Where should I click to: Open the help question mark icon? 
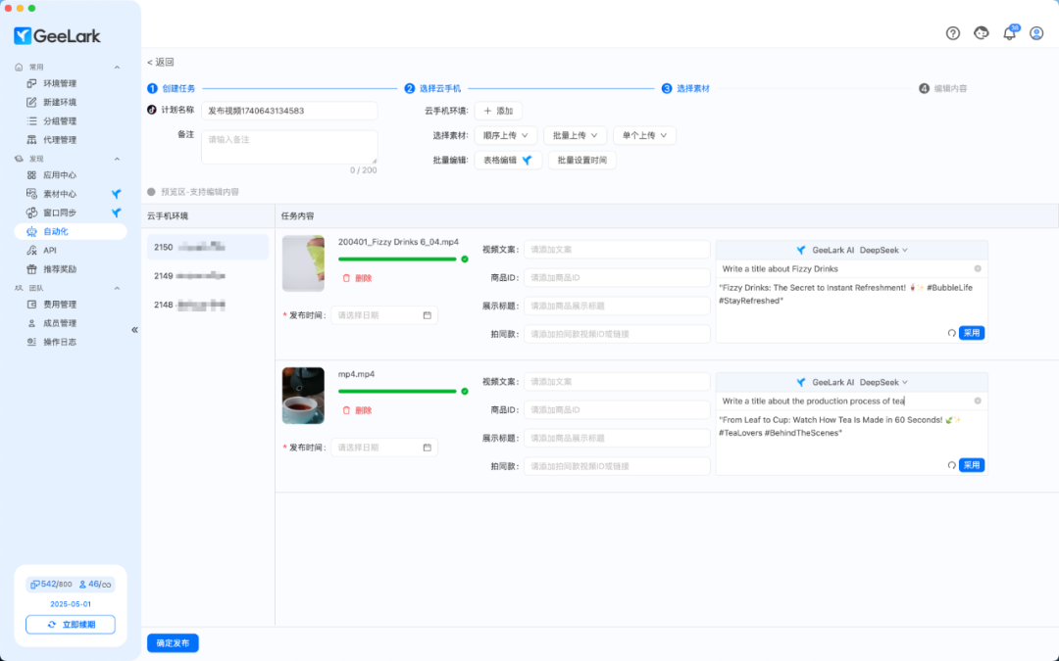pos(952,33)
